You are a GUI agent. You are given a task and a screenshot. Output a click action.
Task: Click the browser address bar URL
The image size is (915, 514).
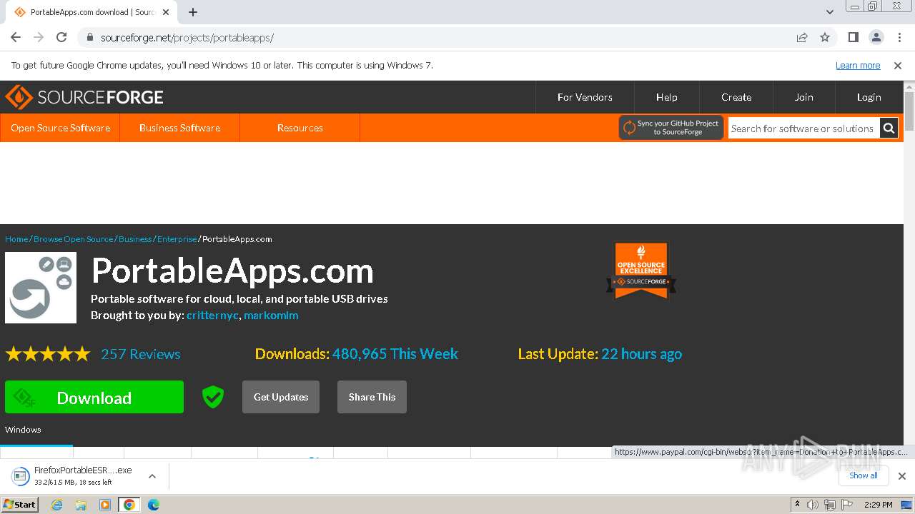[x=187, y=37]
